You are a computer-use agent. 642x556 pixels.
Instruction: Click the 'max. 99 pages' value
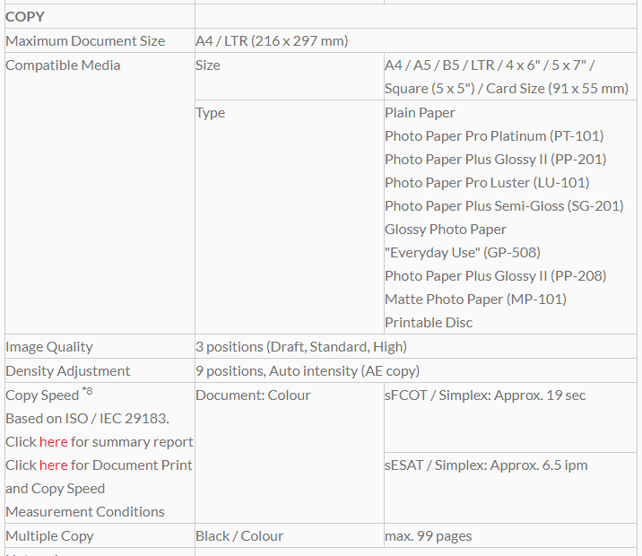coord(428,535)
